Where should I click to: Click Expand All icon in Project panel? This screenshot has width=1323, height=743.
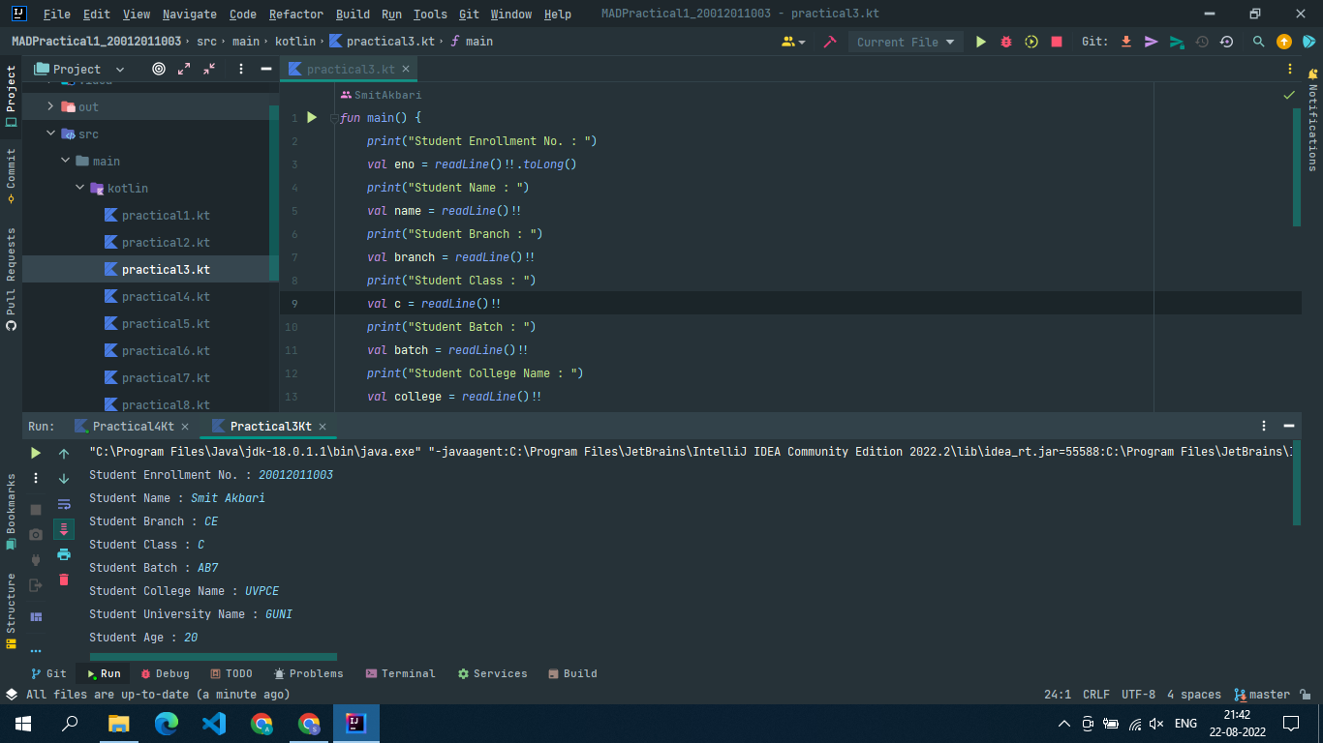184,69
